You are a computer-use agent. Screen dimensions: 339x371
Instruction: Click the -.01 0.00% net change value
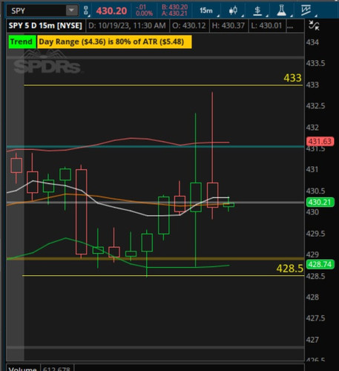coord(144,10)
